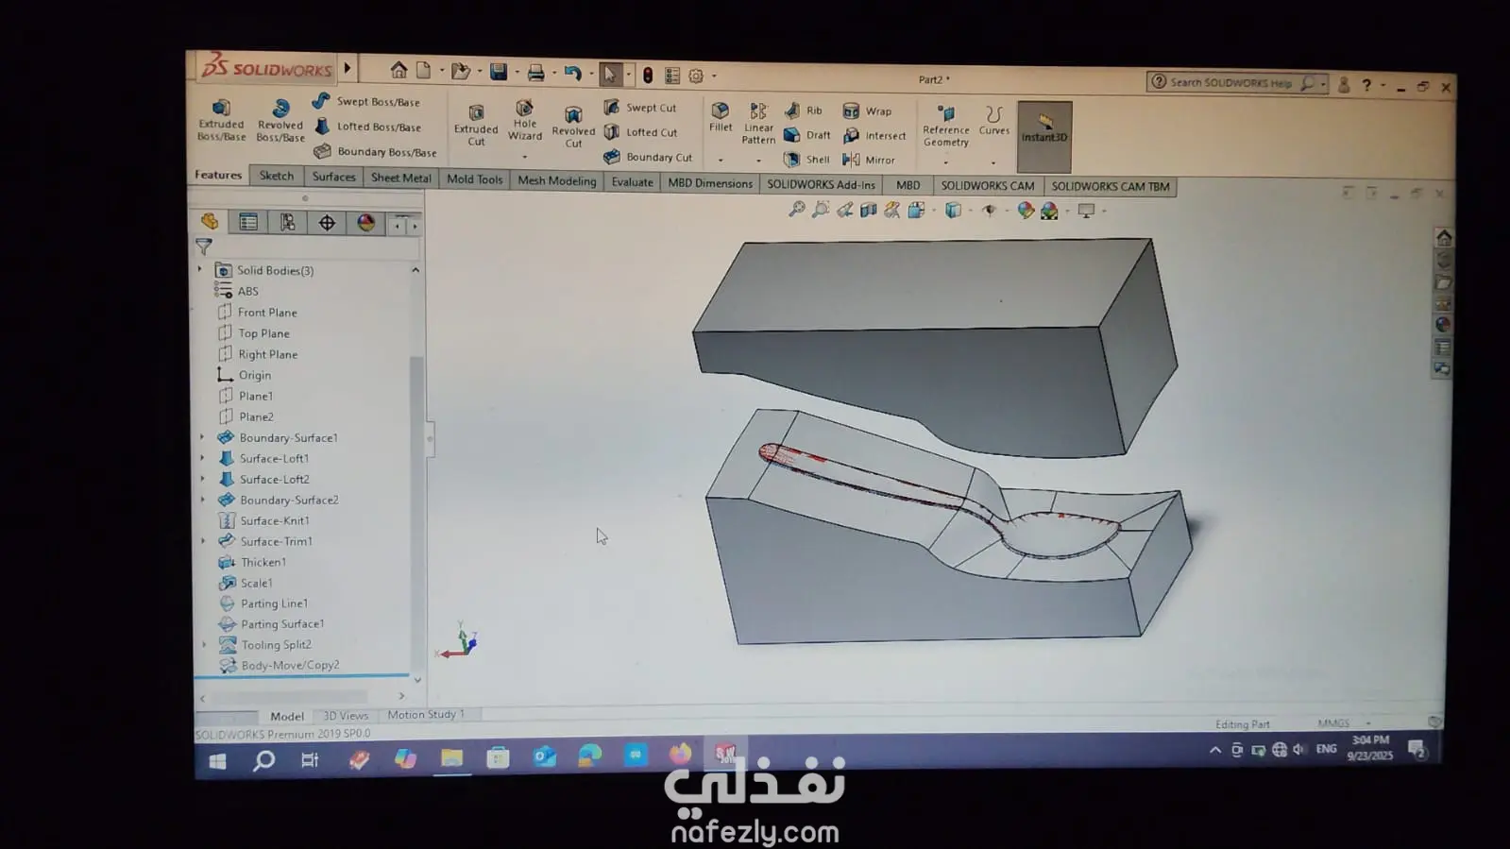Open Reference Geometry

click(946, 127)
